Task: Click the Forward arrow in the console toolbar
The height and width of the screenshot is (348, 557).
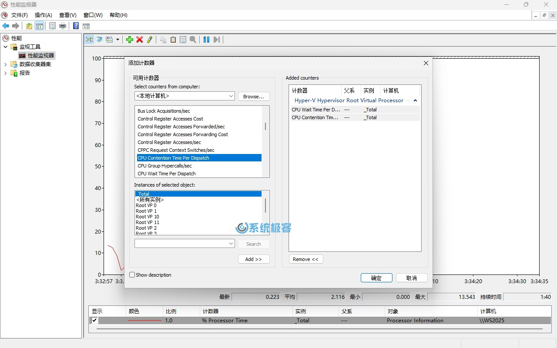Action: [x=16, y=26]
